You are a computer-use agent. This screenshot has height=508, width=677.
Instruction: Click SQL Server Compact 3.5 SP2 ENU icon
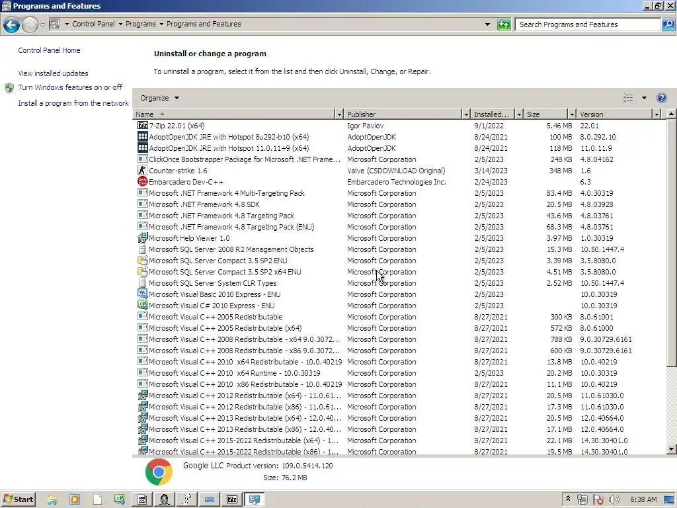tap(143, 260)
